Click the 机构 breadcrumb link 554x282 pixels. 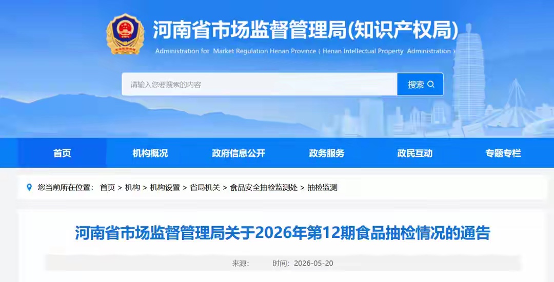click(x=132, y=188)
